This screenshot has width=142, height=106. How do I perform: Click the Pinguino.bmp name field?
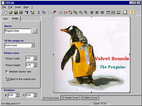click(x=17, y=31)
